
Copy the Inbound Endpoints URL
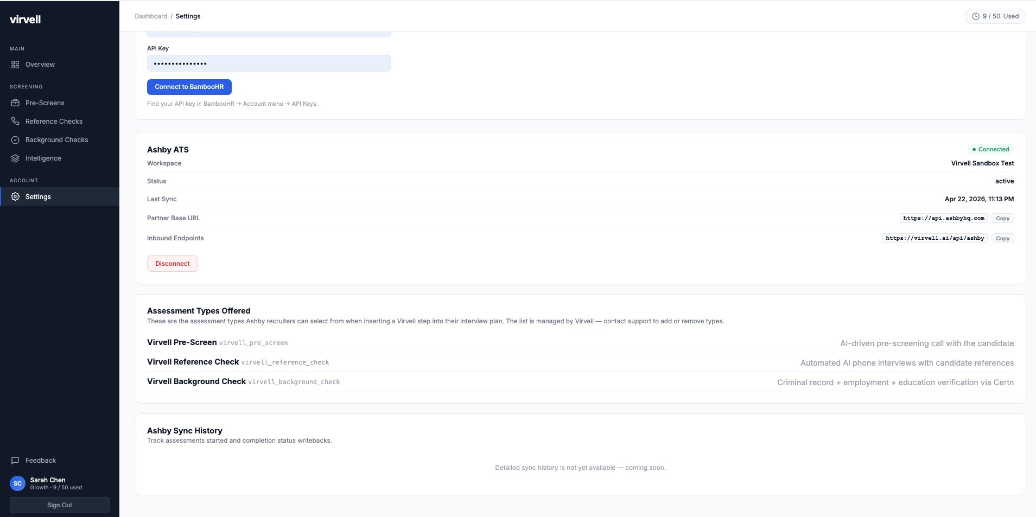pos(1002,238)
